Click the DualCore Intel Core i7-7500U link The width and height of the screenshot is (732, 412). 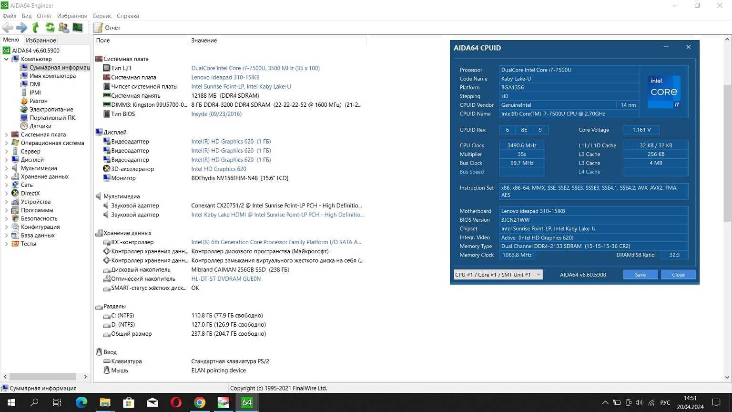click(255, 68)
